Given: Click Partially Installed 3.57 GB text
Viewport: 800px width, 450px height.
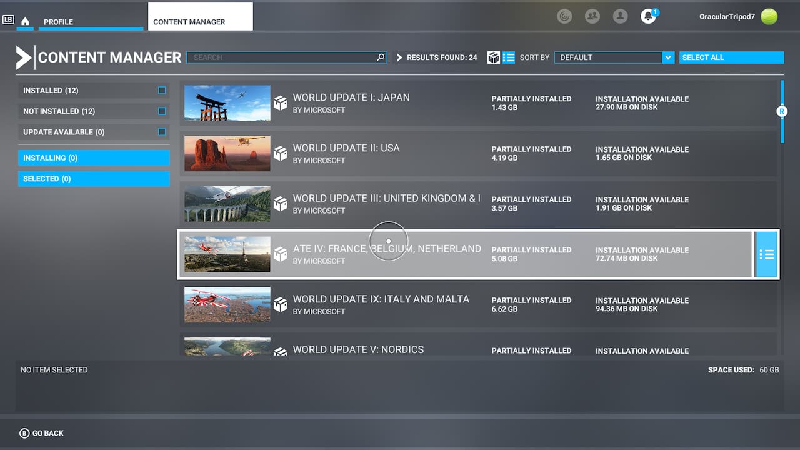Looking at the screenshot, I should 531,204.
